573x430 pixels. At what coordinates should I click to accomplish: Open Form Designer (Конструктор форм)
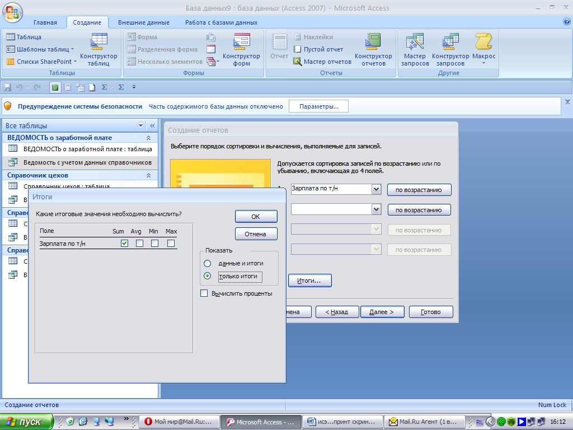241,50
